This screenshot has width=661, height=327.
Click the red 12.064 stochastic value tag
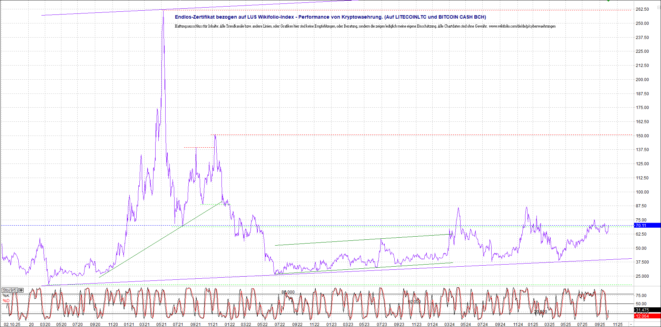(x=647, y=316)
